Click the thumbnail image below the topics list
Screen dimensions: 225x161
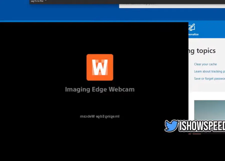point(209,110)
